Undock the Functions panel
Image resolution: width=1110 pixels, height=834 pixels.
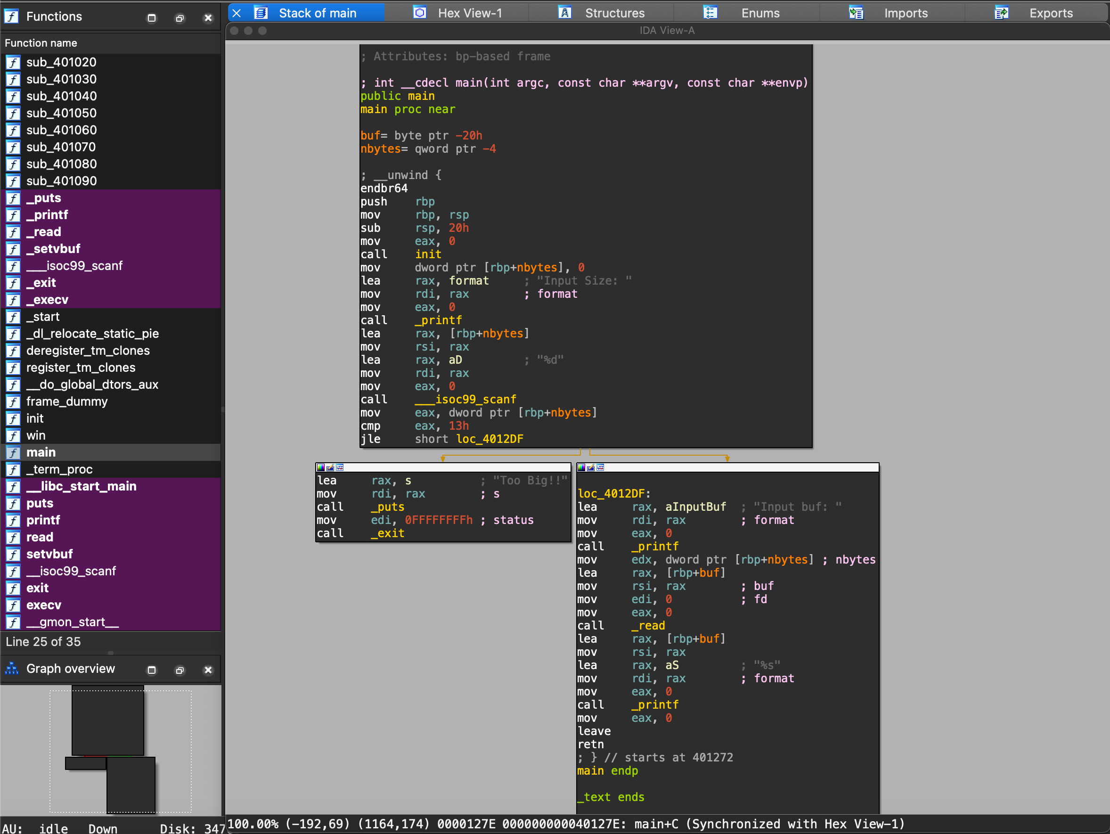click(x=180, y=18)
